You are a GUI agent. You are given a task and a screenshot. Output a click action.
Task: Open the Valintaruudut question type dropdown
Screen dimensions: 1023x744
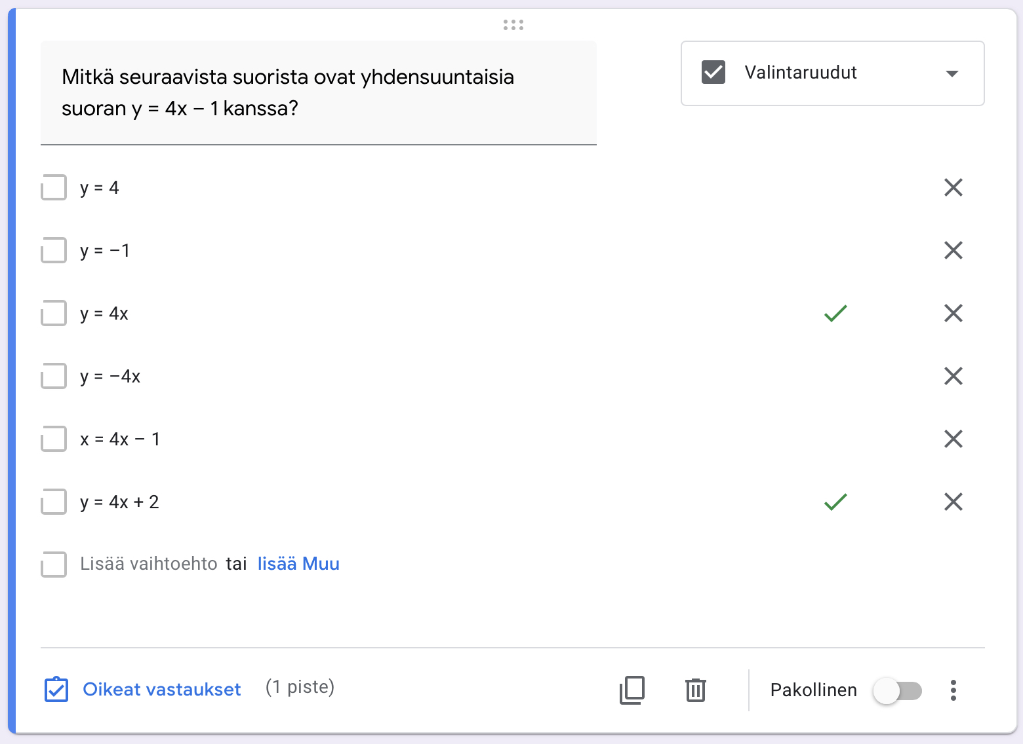click(x=832, y=73)
